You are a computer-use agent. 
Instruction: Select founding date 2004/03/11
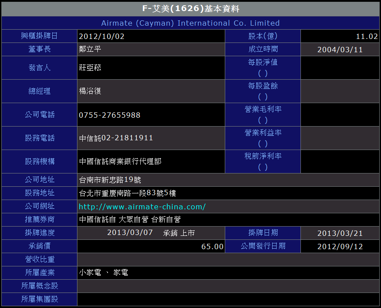(x=340, y=50)
